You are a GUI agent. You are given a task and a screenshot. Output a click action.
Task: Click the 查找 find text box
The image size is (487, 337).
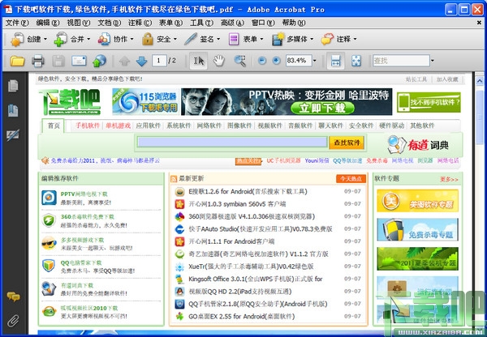click(x=401, y=61)
